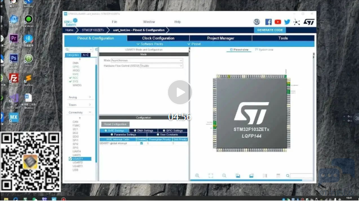Click the 10-year anniversary badge icon

(x=257, y=22)
